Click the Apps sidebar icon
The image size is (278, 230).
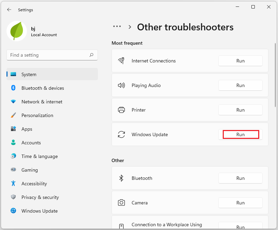[13, 129]
